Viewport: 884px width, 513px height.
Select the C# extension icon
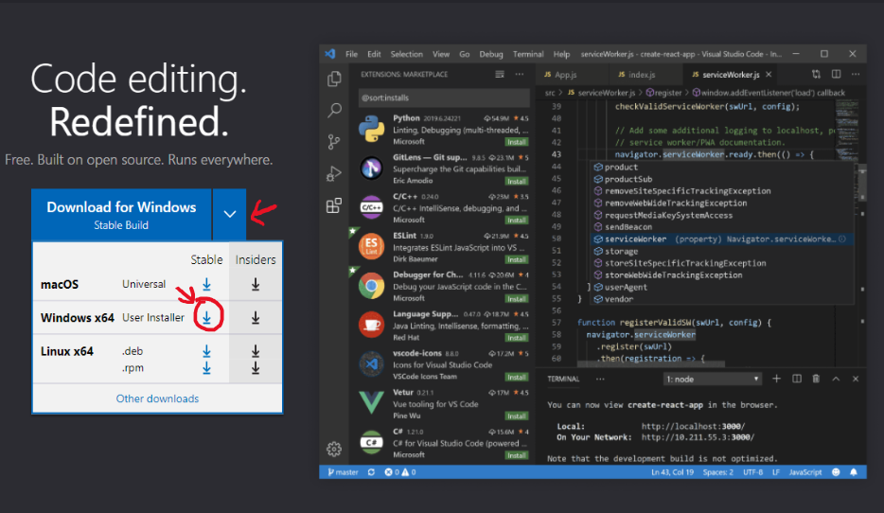pos(372,443)
